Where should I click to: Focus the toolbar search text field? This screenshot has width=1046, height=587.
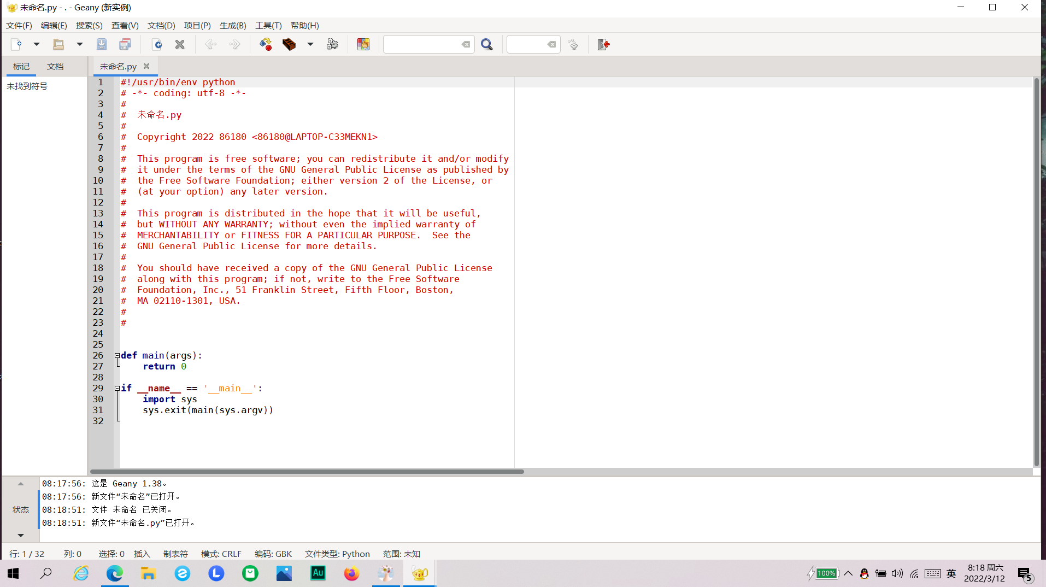[x=421, y=44]
